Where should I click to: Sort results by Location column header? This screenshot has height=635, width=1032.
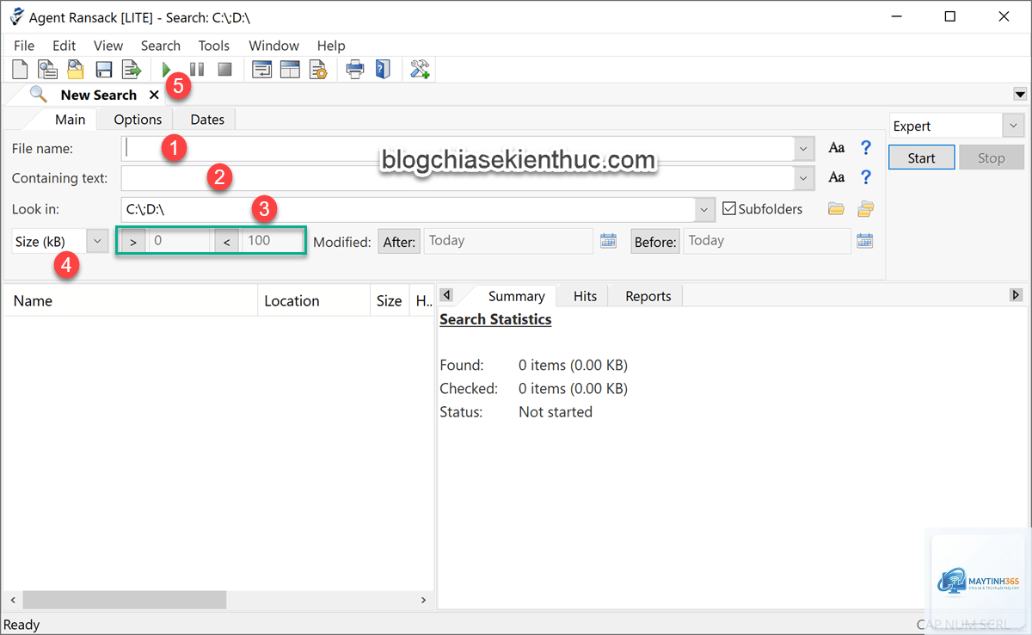(x=314, y=300)
